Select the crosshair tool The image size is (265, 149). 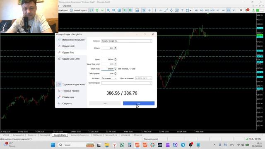pyautogui.click(x=149, y=10)
